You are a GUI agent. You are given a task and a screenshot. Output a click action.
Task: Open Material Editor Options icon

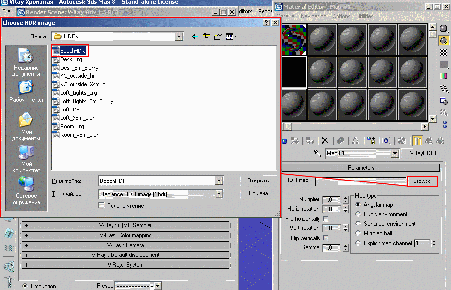pyautogui.click(x=444, y=101)
